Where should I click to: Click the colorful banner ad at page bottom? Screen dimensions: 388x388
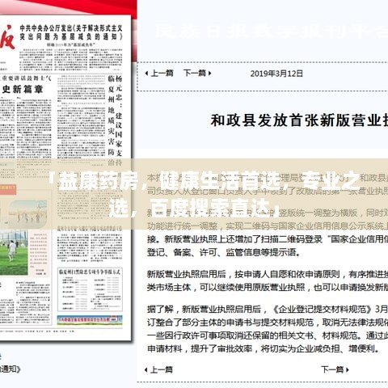click(90, 319)
